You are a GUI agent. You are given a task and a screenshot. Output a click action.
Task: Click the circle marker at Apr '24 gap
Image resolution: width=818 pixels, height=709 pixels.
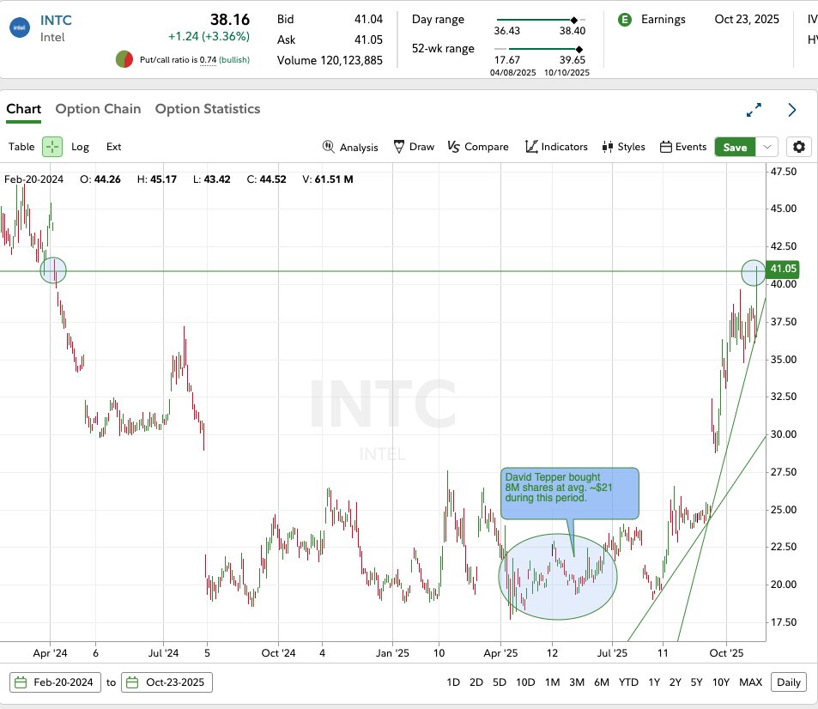[53, 270]
